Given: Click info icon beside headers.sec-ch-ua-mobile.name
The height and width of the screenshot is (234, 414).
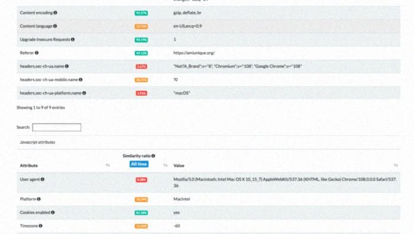Looking at the screenshot, I should 80,80.
